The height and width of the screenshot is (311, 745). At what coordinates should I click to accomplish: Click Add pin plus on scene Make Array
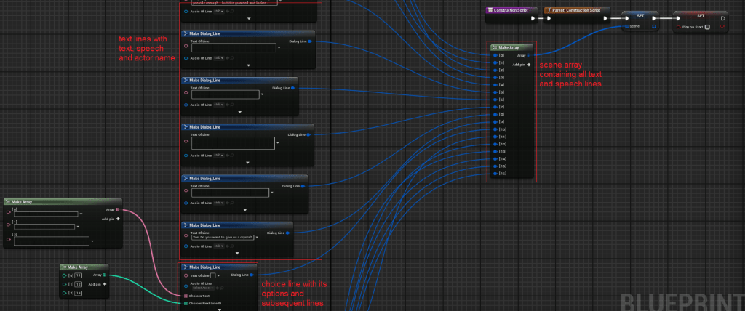[529, 65]
